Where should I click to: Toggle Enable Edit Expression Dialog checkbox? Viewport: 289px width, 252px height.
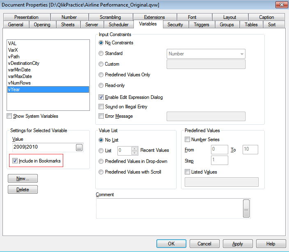[101, 97]
